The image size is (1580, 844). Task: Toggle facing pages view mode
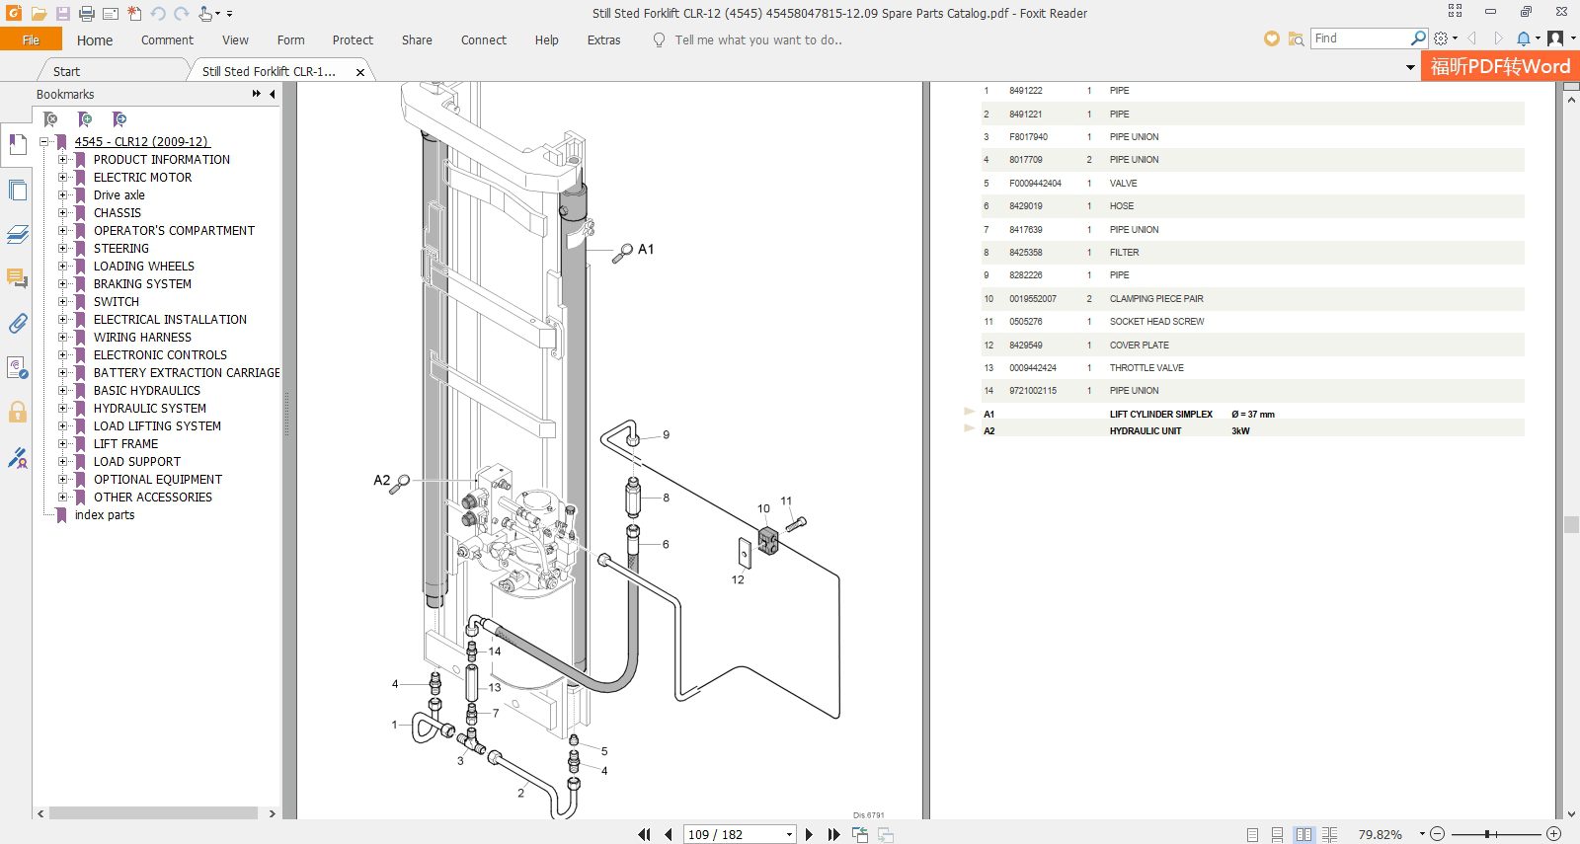[1303, 834]
